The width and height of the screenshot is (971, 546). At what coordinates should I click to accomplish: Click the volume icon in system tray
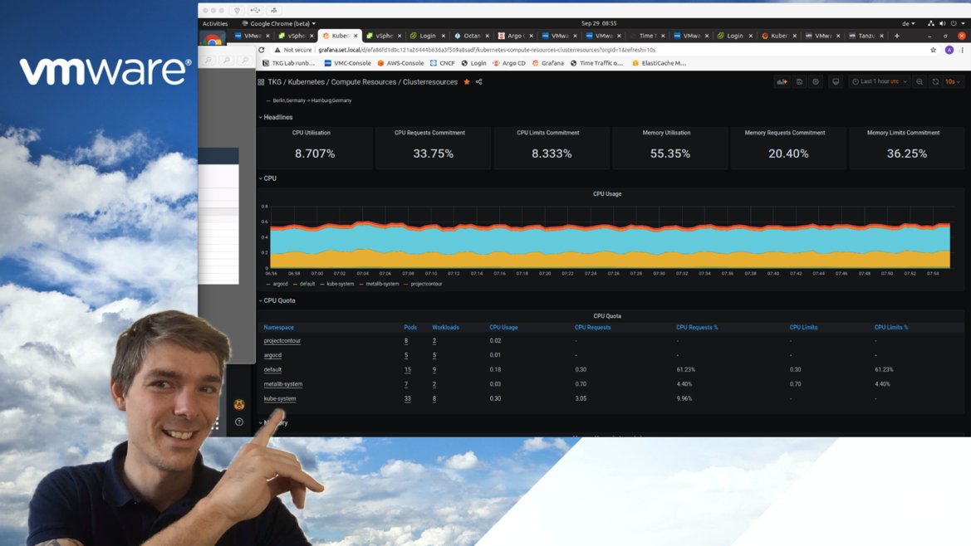pos(943,23)
